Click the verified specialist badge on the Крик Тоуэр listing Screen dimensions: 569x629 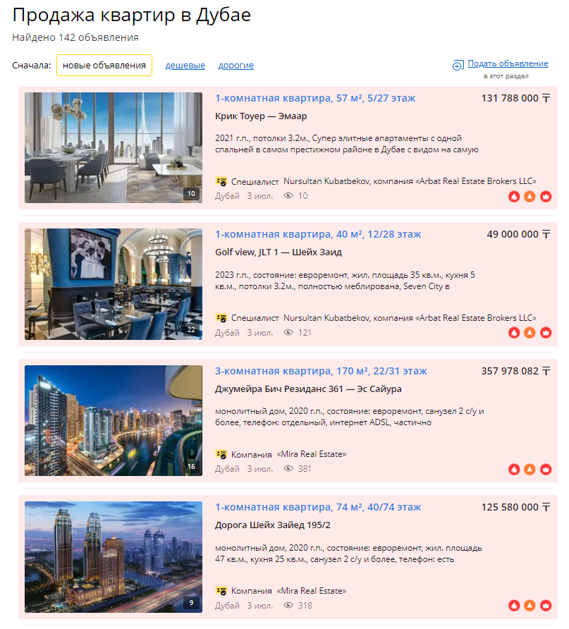coord(221,181)
